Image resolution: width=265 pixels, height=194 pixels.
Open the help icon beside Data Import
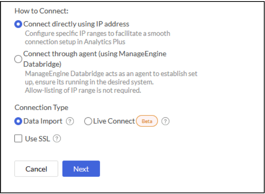[70, 121]
